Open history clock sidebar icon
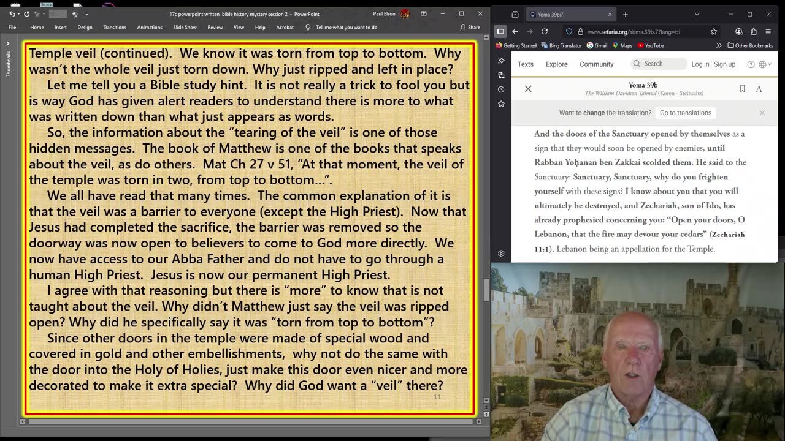 [501, 89]
